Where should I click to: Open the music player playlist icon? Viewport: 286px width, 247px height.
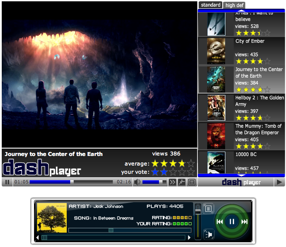click(x=208, y=209)
